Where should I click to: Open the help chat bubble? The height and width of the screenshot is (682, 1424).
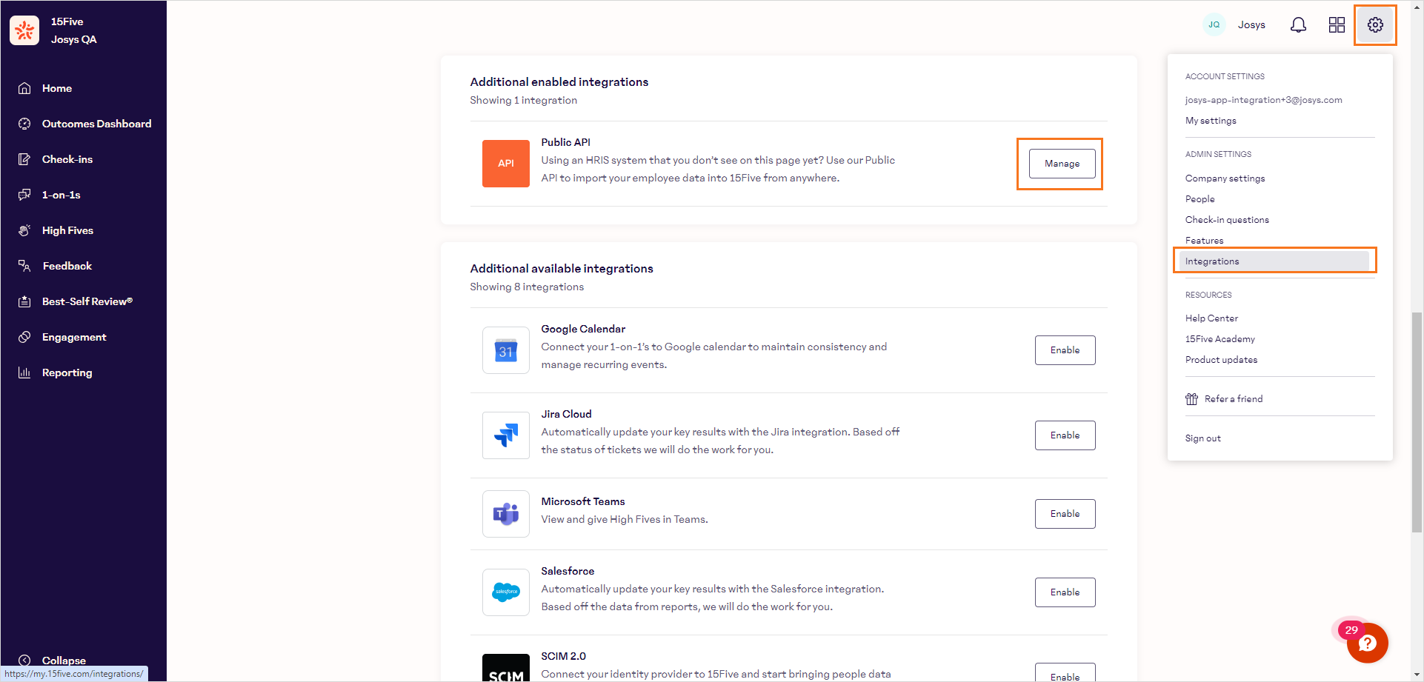coord(1367,643)
